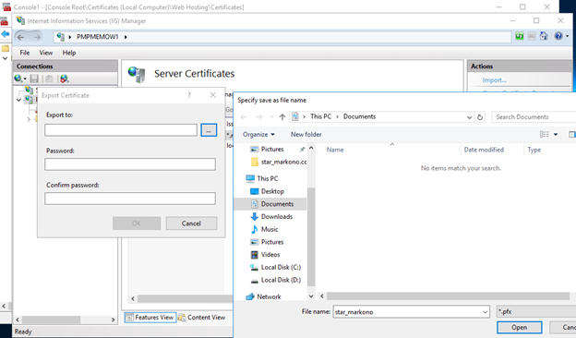Click the Password input field
Viewport: 576px width, 338px height.
[x=130, y=164]
